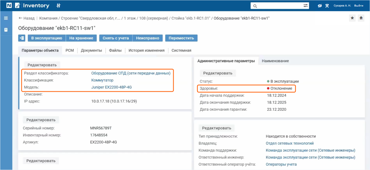Click the N logo in the top left

pyautogui.click(x=9, y=5)
